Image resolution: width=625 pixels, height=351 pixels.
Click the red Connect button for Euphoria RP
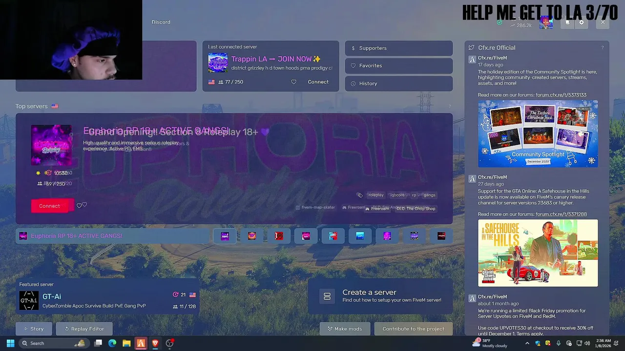point(49,206)
